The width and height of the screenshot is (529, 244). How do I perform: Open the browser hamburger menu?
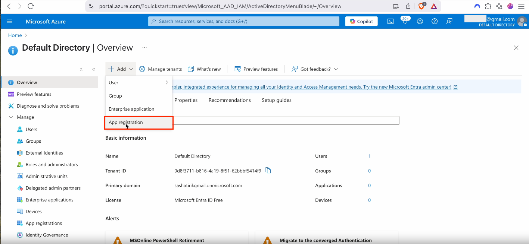[521, 6]
